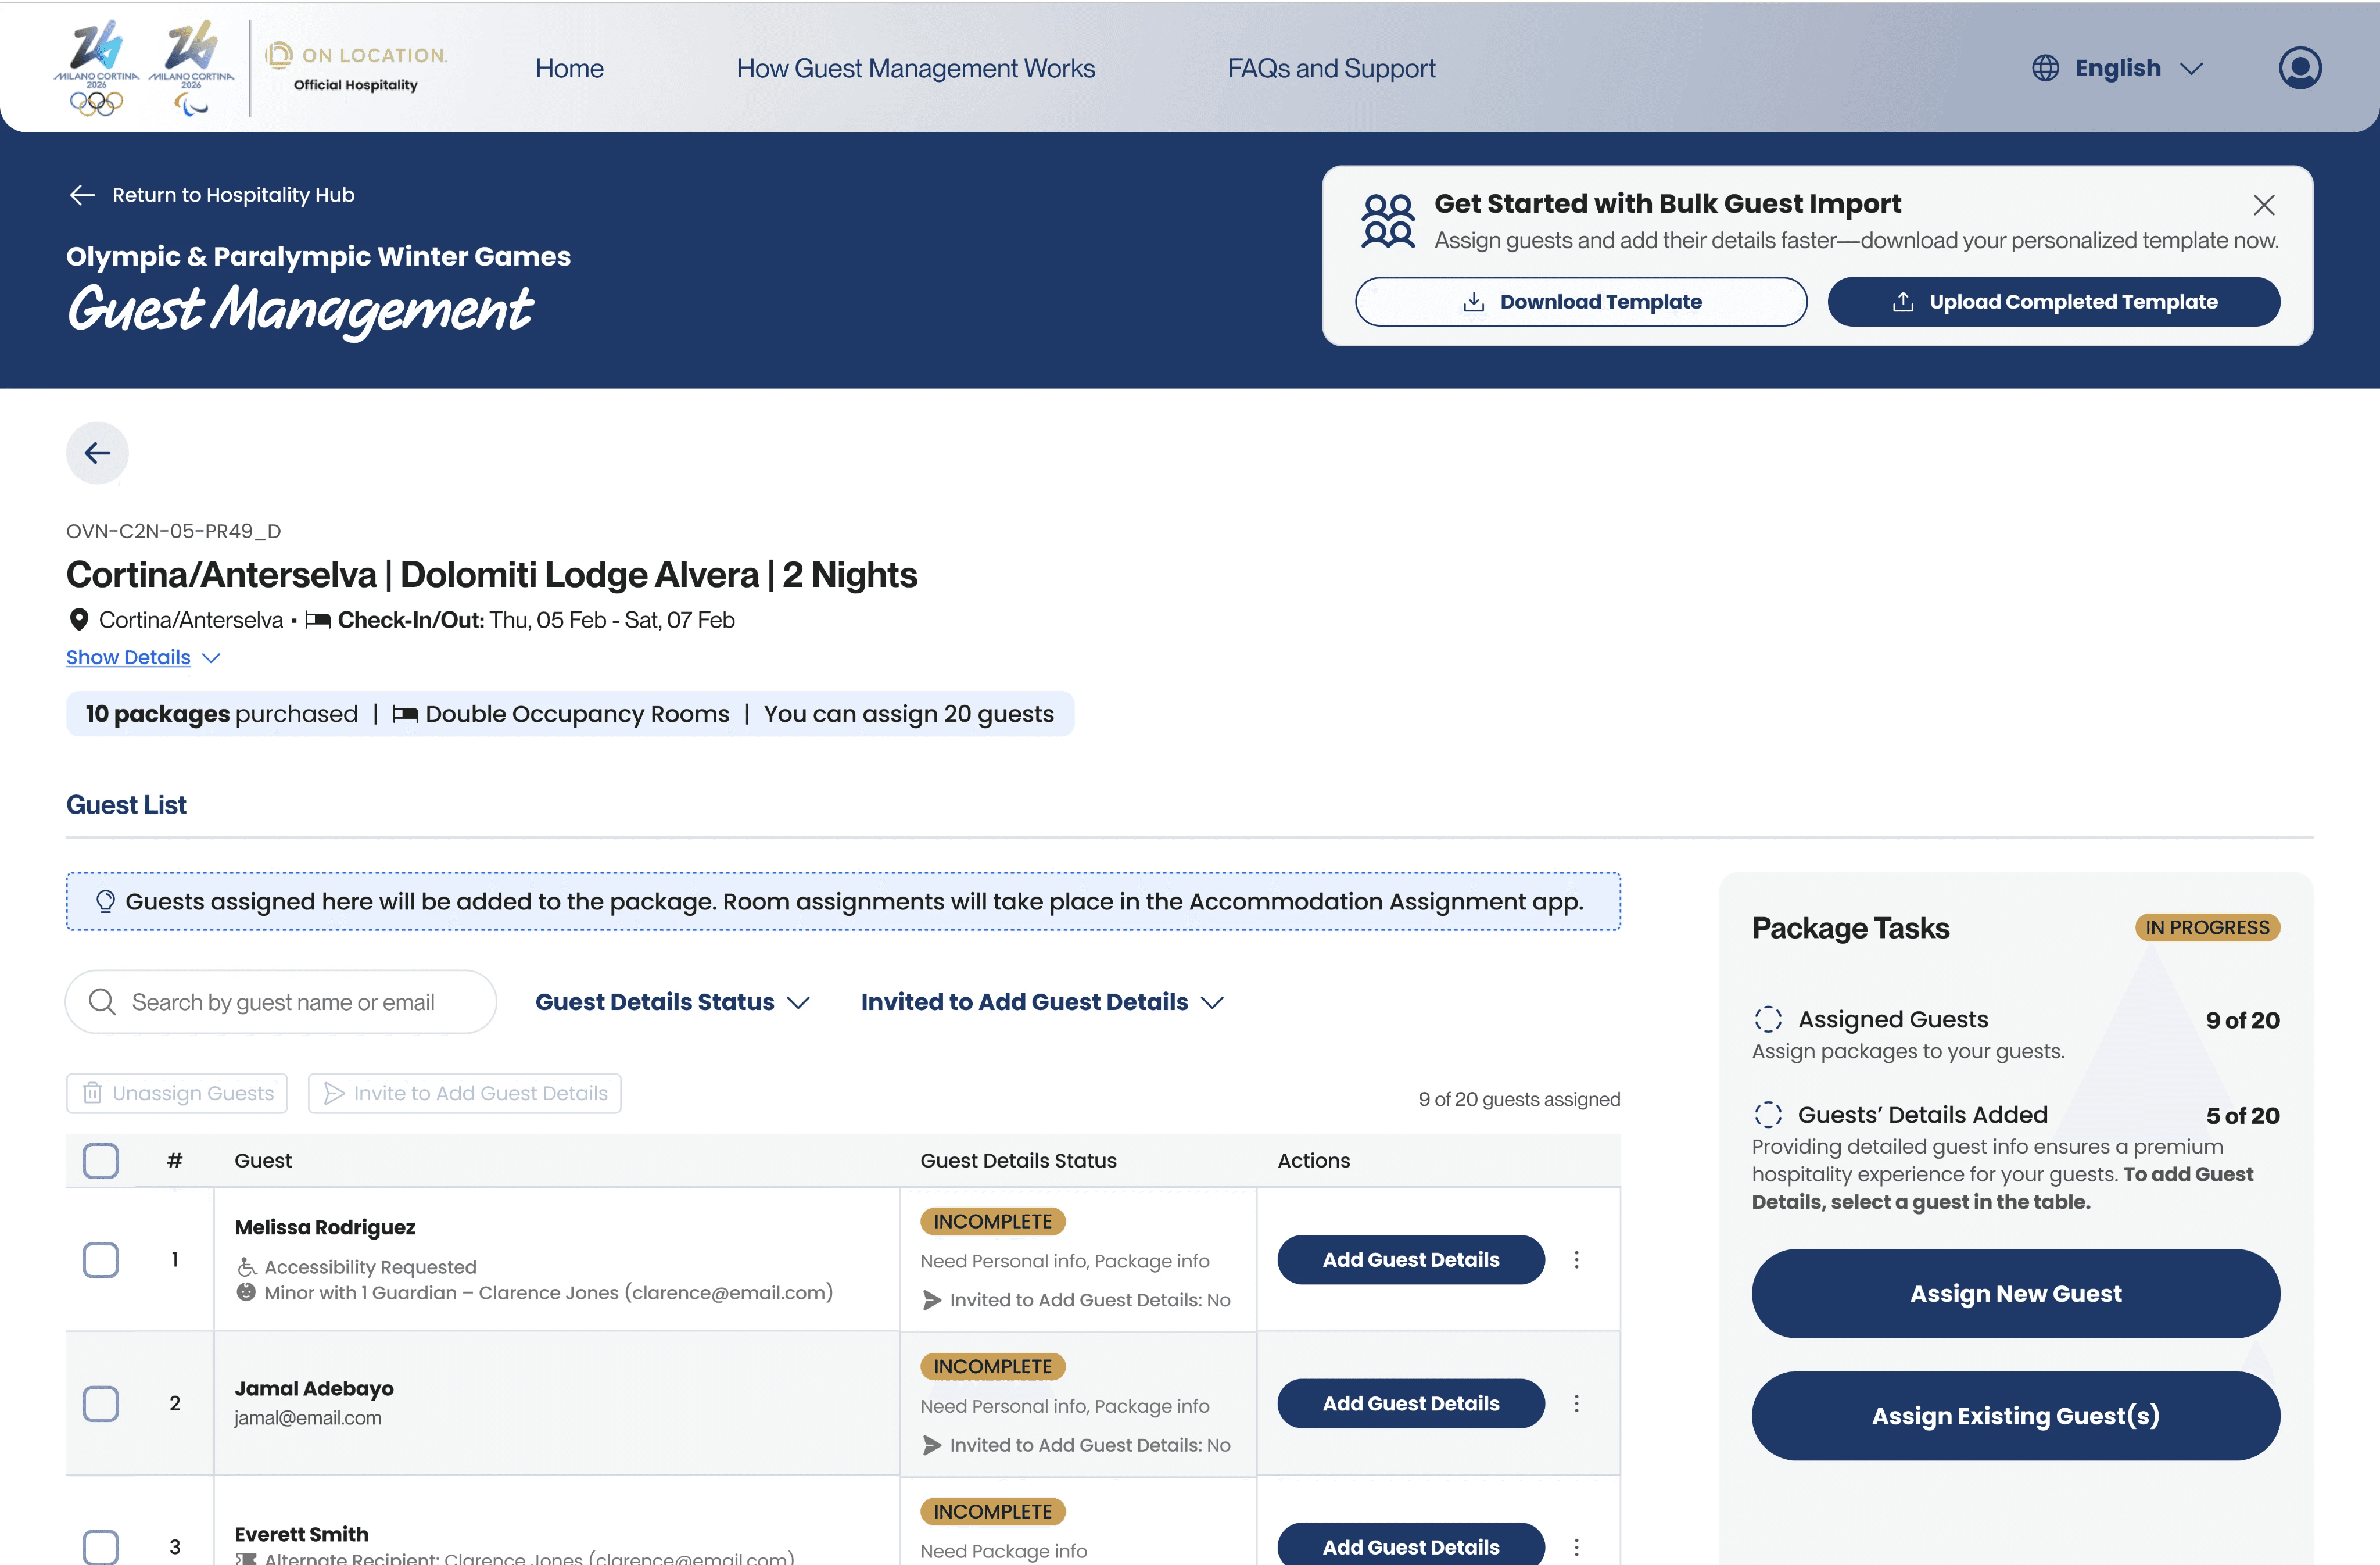The width and height of the screenshot is (2380, 1565).
Task: Add Guest Details for Jamal Adebayo
Action: (1410, 1404)
